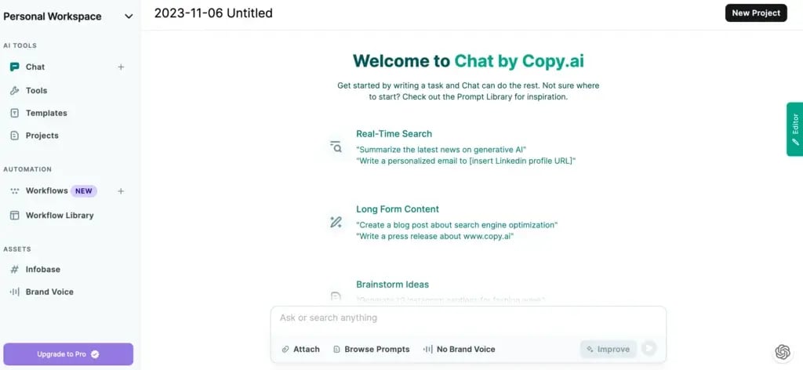Open the No Brand Voice selector
This screenshot has height=370, width=803.
tap(460, 350)
